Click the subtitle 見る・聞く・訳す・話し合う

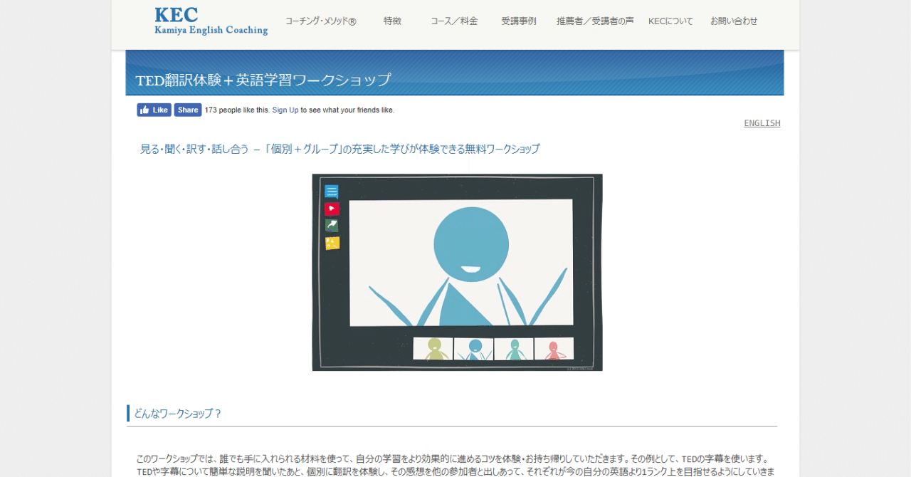[194, 149]
